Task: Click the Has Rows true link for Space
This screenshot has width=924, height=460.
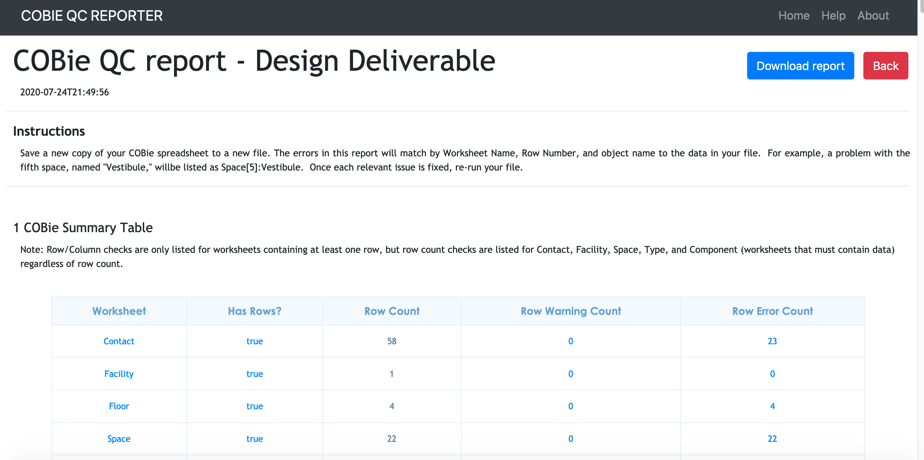Action: (254, 439)
